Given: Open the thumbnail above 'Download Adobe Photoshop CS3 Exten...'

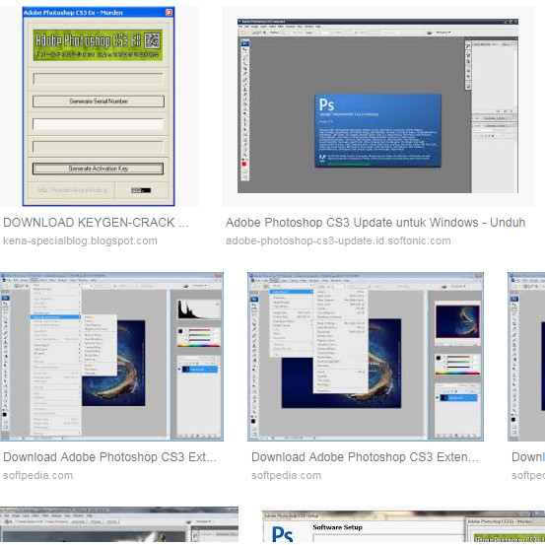Looking at the screenshot, I should (366, 357).
